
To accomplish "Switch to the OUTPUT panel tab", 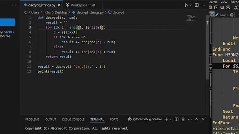I will [51, 119].
